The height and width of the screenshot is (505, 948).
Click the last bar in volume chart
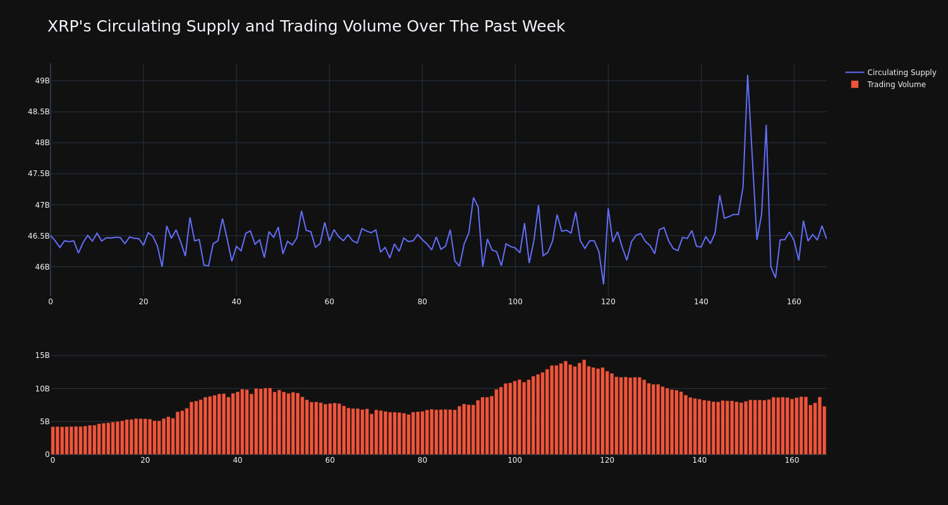click(824, 430)
